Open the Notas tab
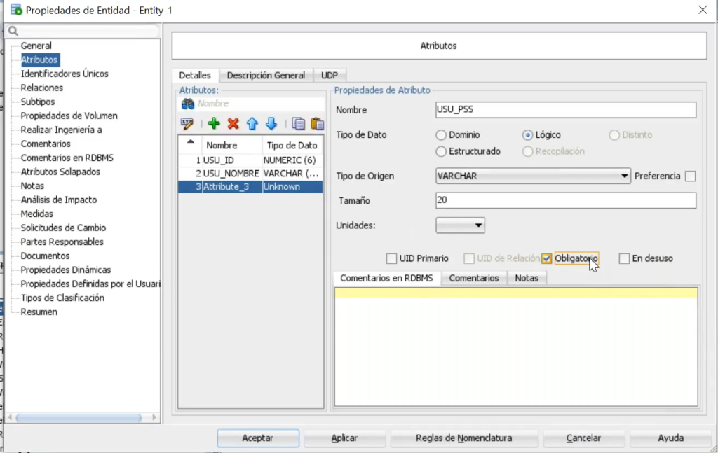The height and width of the screenshot is (453, 718). [x=527, y=278]
